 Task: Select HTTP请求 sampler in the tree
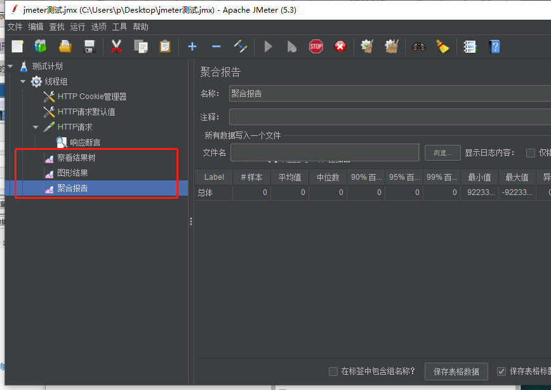click(75, 127)
